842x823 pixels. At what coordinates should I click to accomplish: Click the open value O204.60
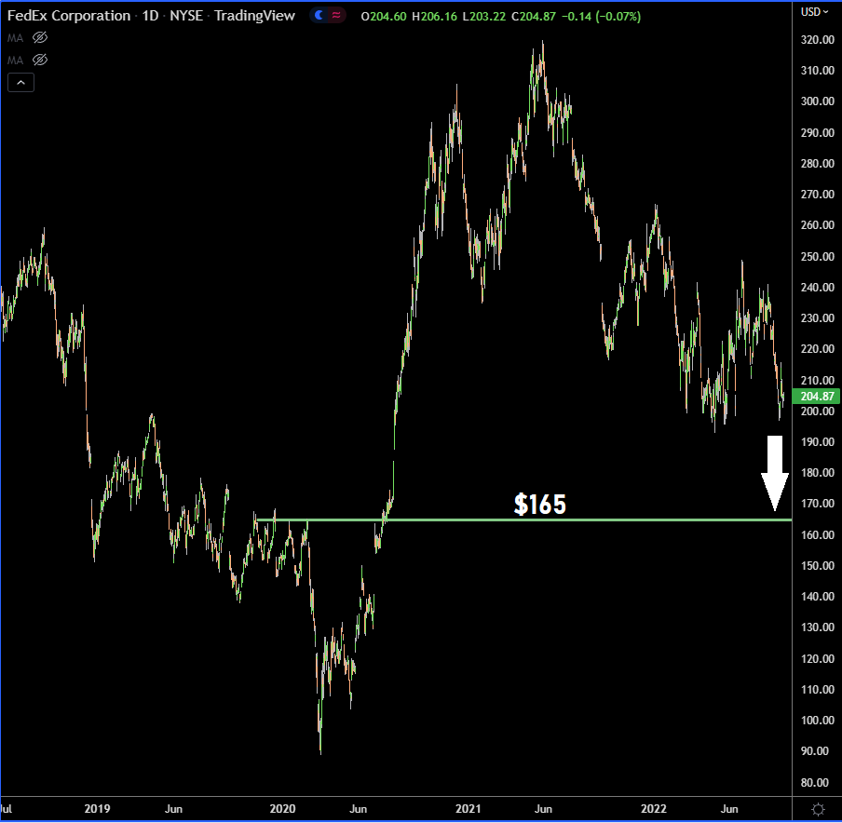click(x=384, y=17)
